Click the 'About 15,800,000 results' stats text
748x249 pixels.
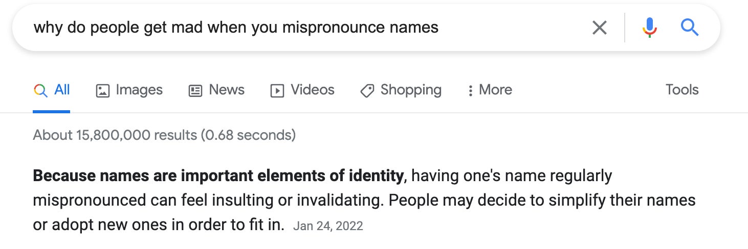click(164, 135)
